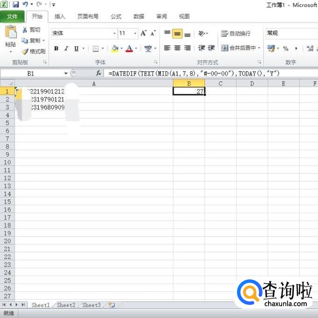Open the 页面布局 ribbon tab
This screenshot has width=318, height=318.
point(88,16)
